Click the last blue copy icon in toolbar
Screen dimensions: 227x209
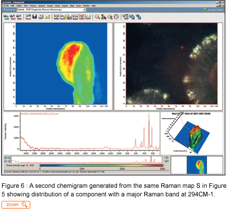(x=138, y=17)
